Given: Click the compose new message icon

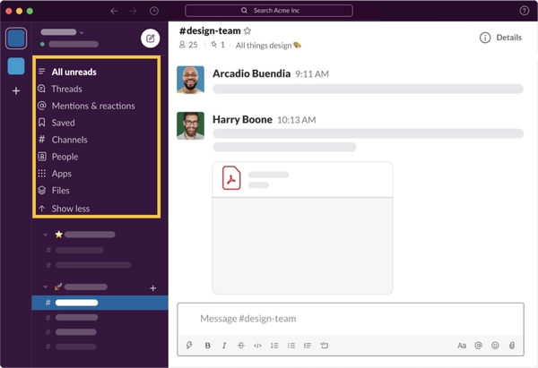Looking at the screenshot, I should coord(151,39).
